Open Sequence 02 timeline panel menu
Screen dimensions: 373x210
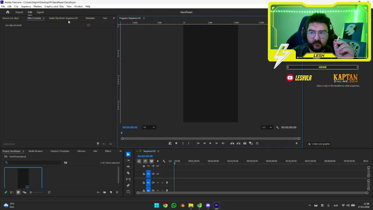158,151
